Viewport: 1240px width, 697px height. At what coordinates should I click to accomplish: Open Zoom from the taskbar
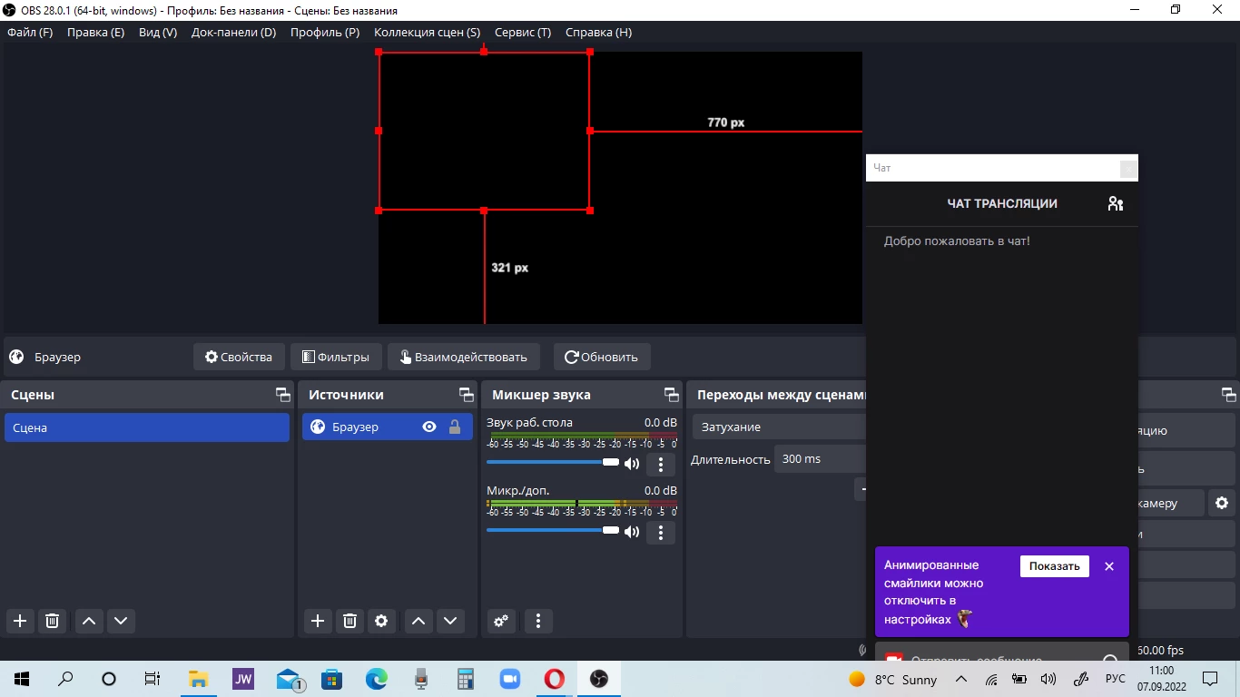click(x=510, y=679)
